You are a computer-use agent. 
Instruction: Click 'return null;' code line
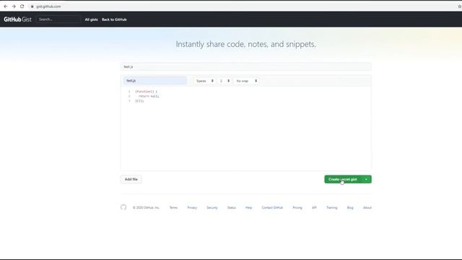(x=149, y=96)
